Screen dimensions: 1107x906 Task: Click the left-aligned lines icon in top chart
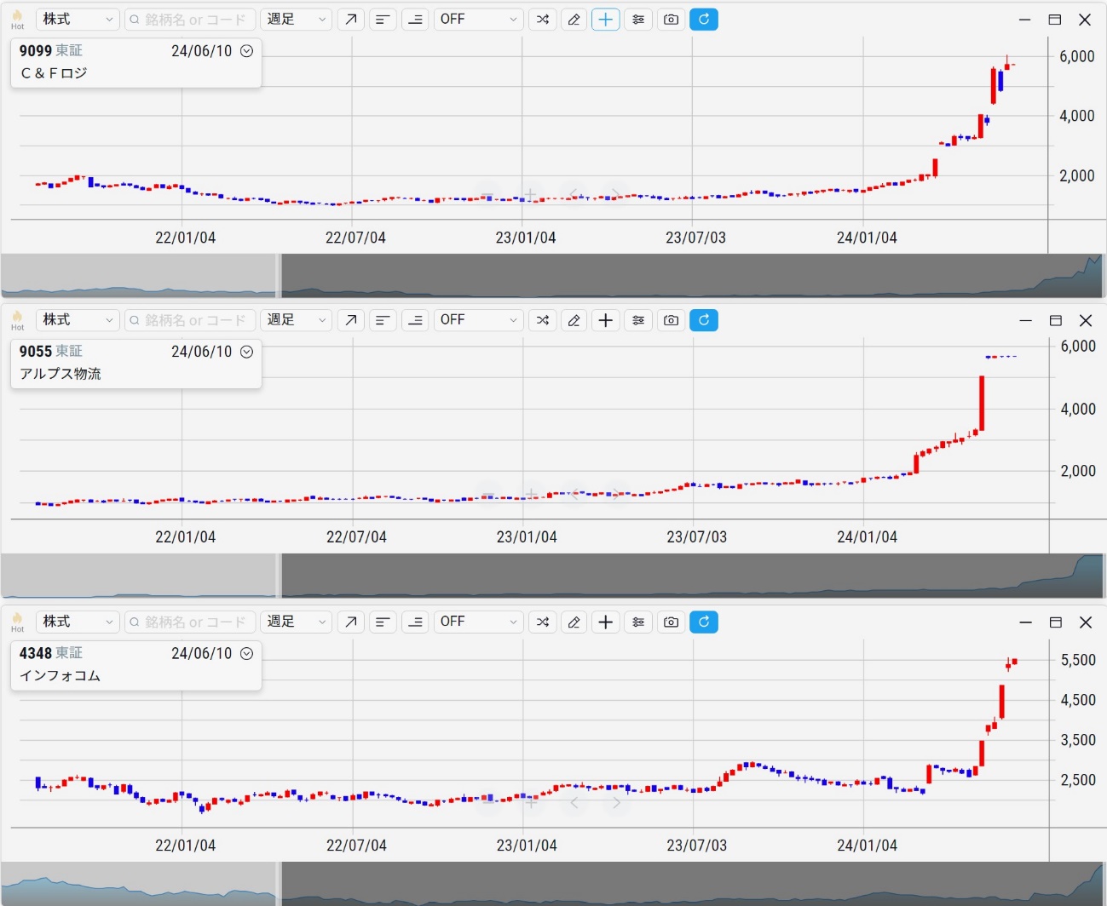[x=383, y=20]
